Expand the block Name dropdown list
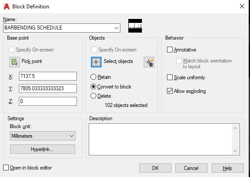This screenshot has width=250, height=177. click(x=116, y=28)
